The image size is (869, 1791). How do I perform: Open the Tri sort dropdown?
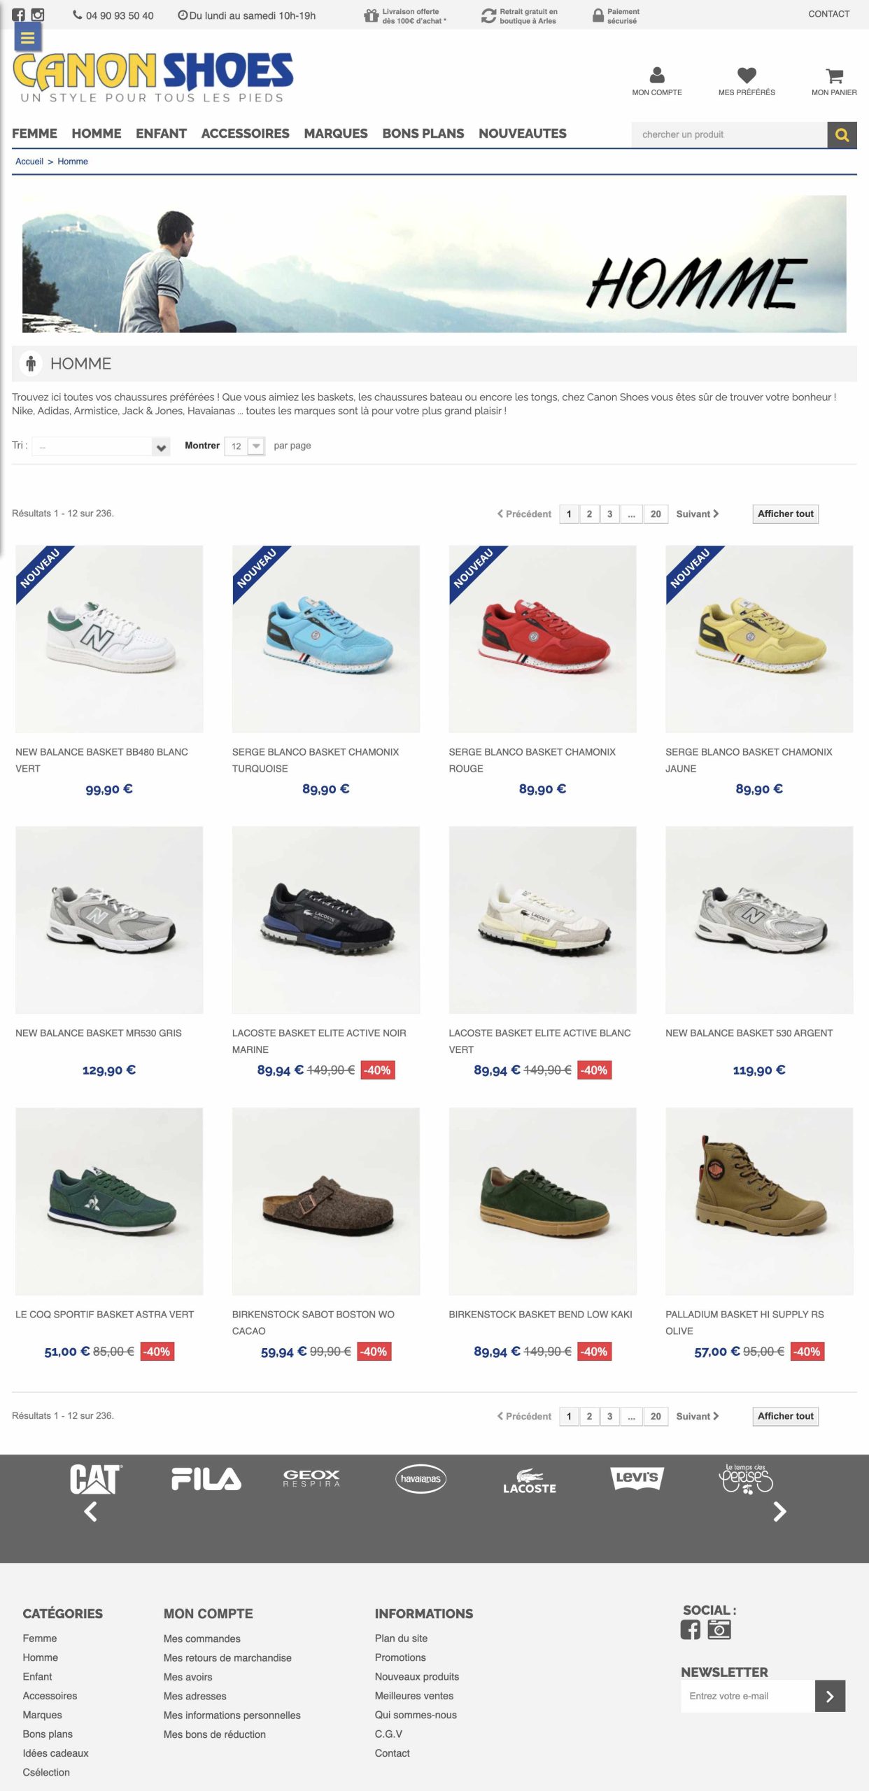(101, 446)
